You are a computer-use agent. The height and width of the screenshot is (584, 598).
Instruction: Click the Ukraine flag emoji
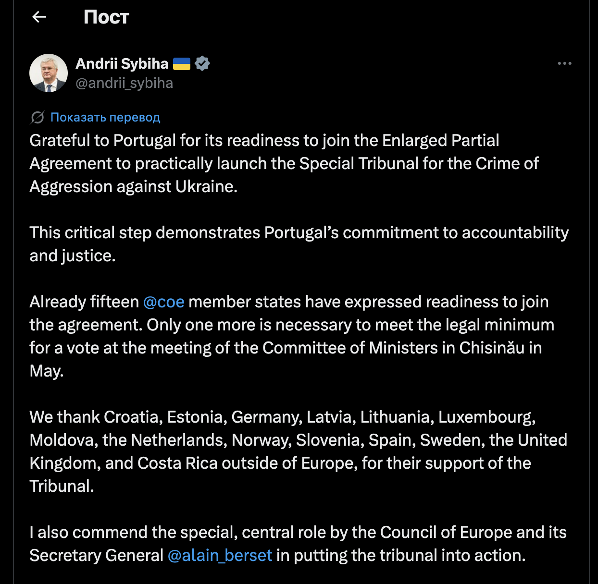click(182, 63)
